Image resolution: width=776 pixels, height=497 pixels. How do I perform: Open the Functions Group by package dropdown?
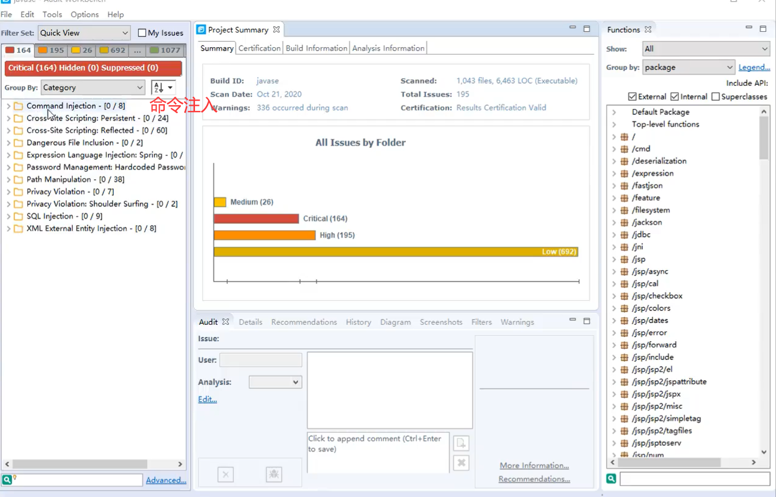coord(689,67)
